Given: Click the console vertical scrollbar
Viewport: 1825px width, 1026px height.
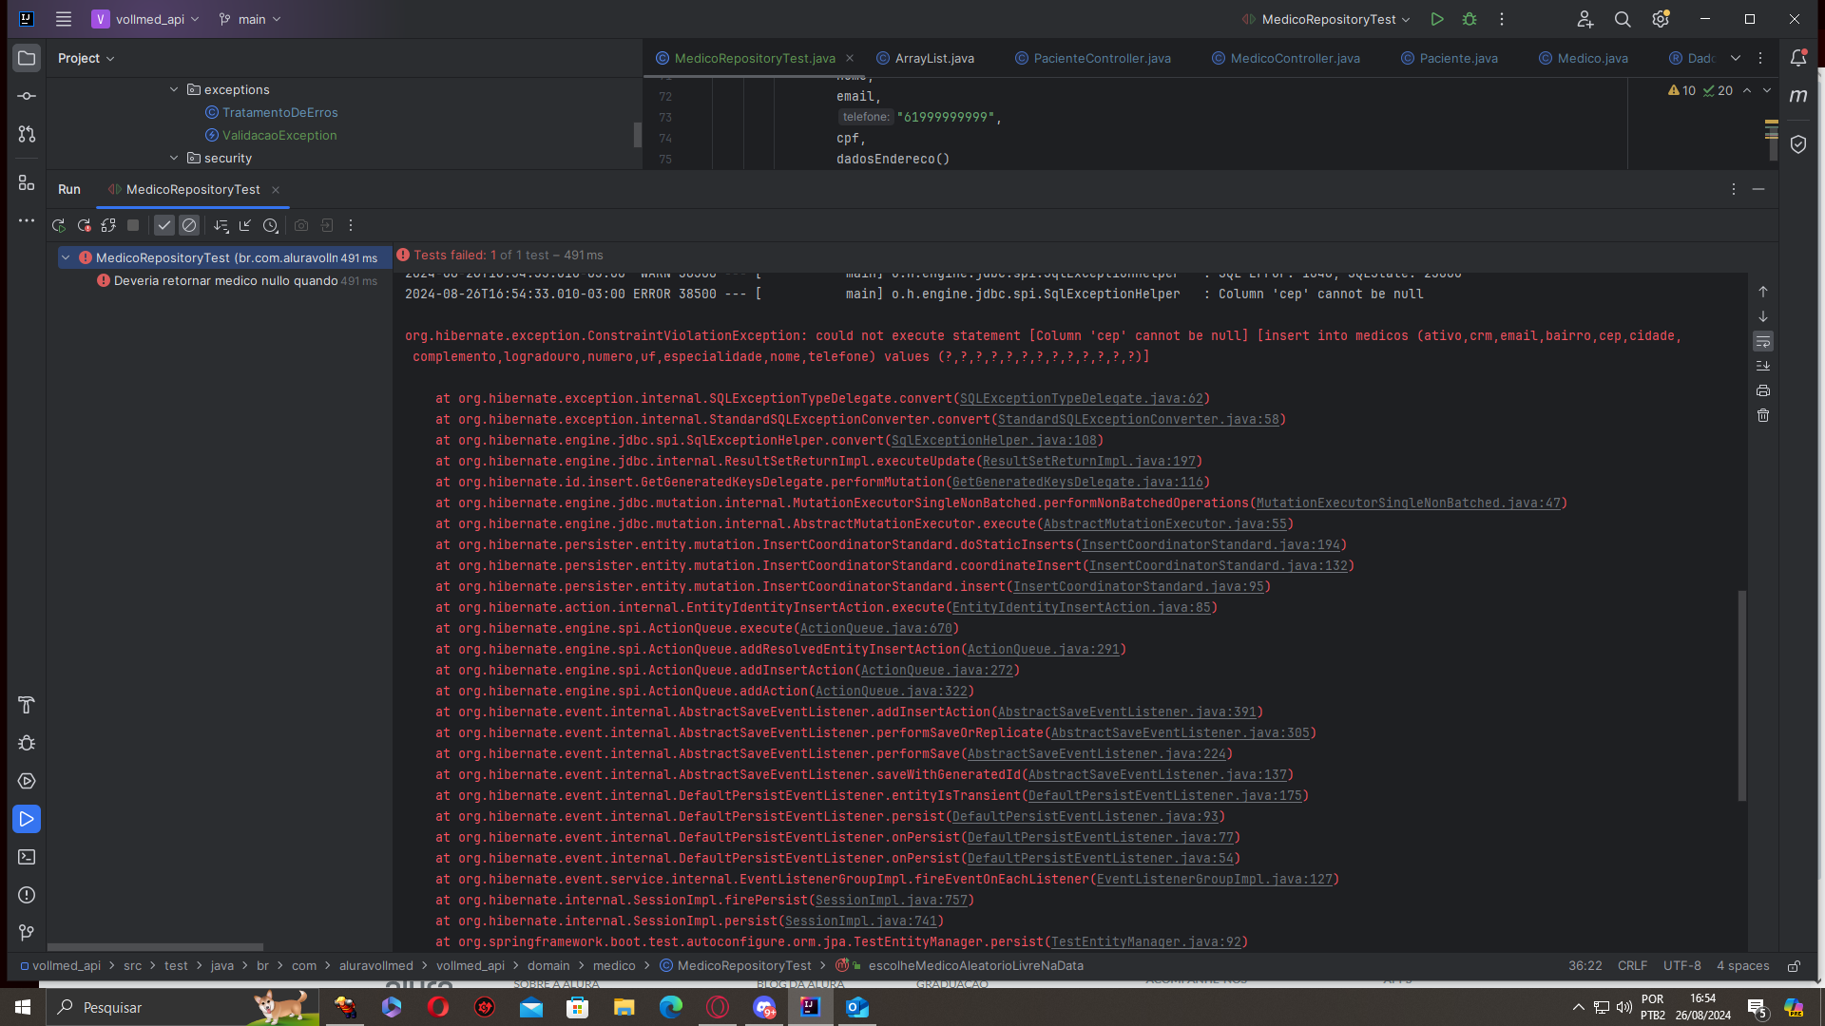Looking at the screenshot, I should click(1741, 695).
